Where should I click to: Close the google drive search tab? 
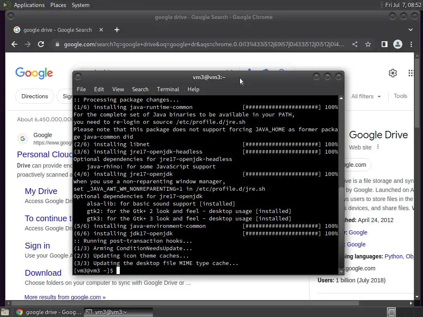coord(101,30)
